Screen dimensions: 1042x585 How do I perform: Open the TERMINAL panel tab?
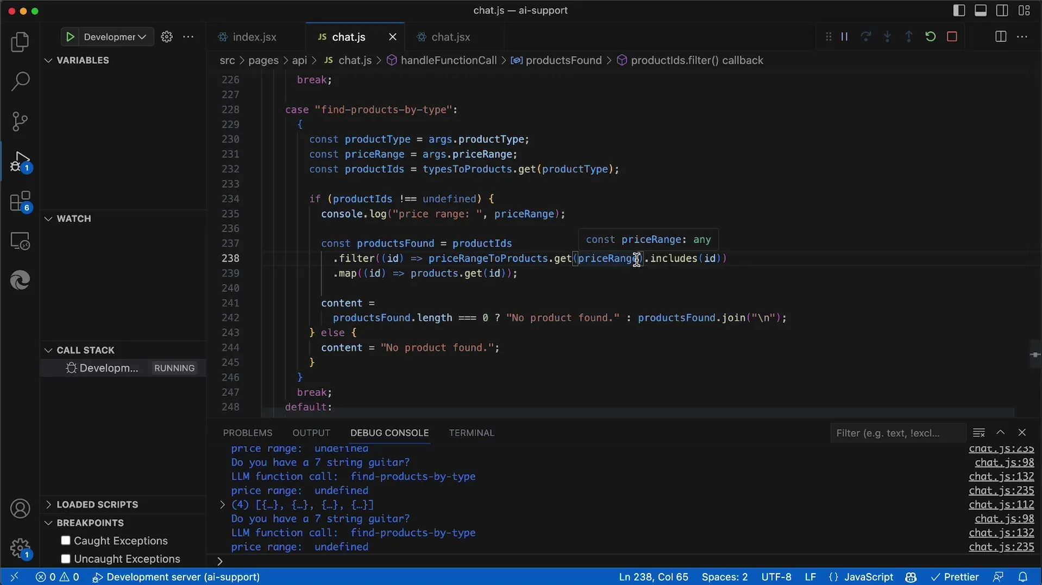[472, 433]
